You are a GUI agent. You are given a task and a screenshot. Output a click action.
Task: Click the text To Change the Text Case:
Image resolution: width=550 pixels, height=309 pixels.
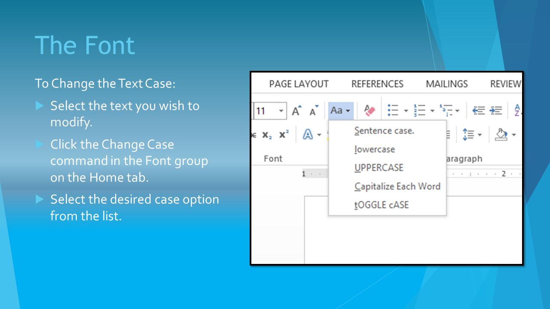pyautogui.click(x=105, y=83)
